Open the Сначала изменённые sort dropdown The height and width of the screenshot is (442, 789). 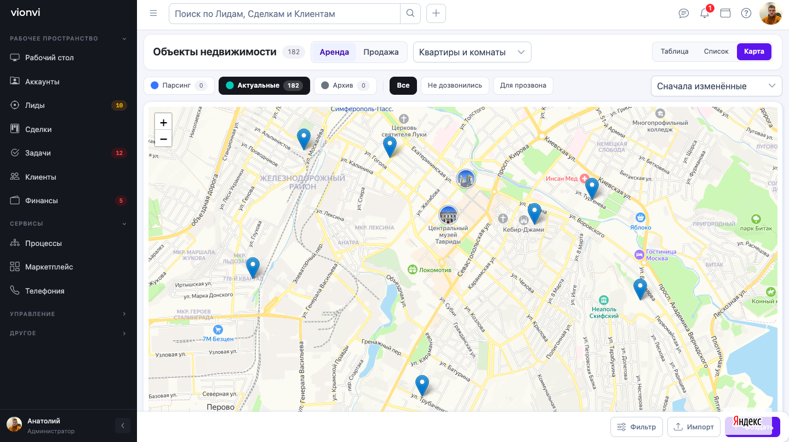pyautogui.click(x=717, y=86)
